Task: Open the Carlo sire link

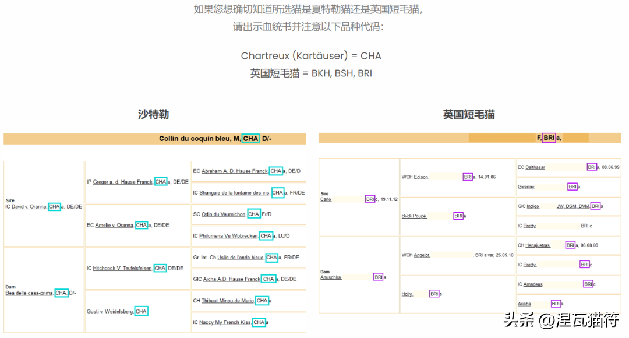Action: 326,199
